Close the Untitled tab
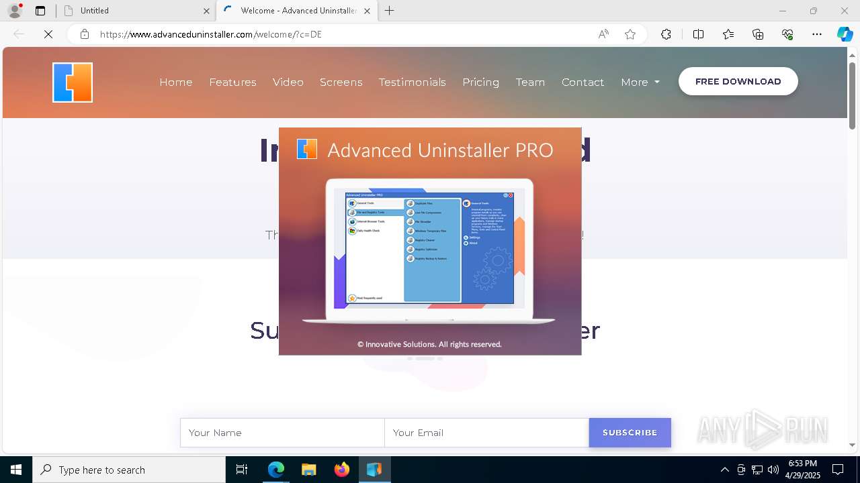 206,11
